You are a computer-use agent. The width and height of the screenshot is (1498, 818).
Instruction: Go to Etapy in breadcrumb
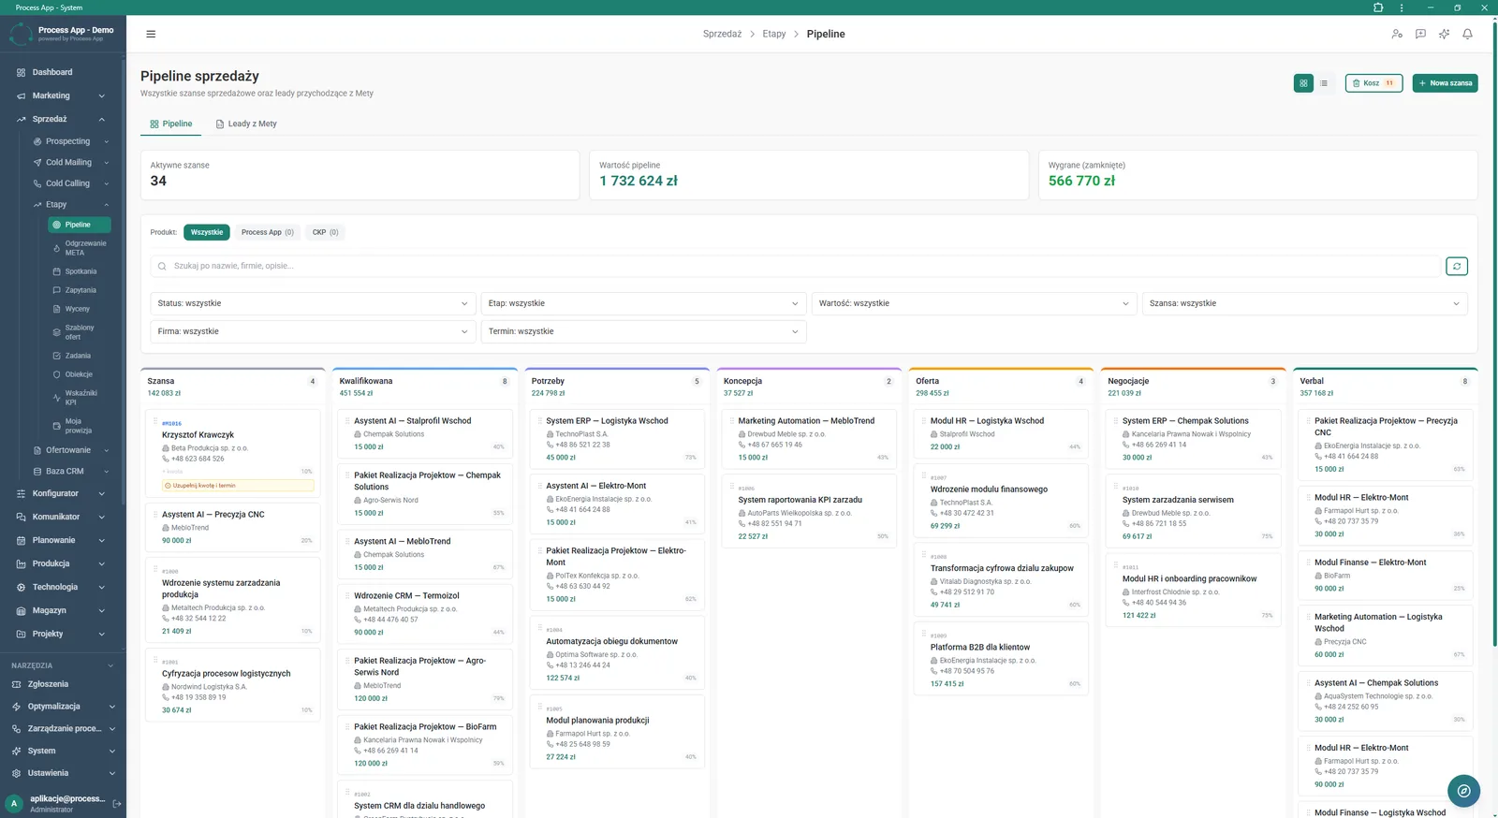[x=774, y=34]
